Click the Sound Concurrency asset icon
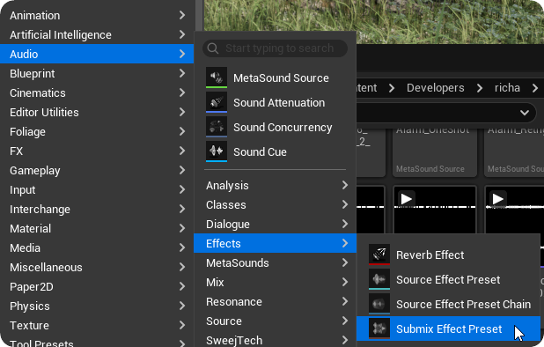 tap(217, 127)
